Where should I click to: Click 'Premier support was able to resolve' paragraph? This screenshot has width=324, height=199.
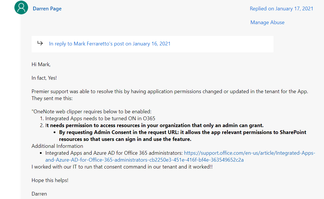170,91
